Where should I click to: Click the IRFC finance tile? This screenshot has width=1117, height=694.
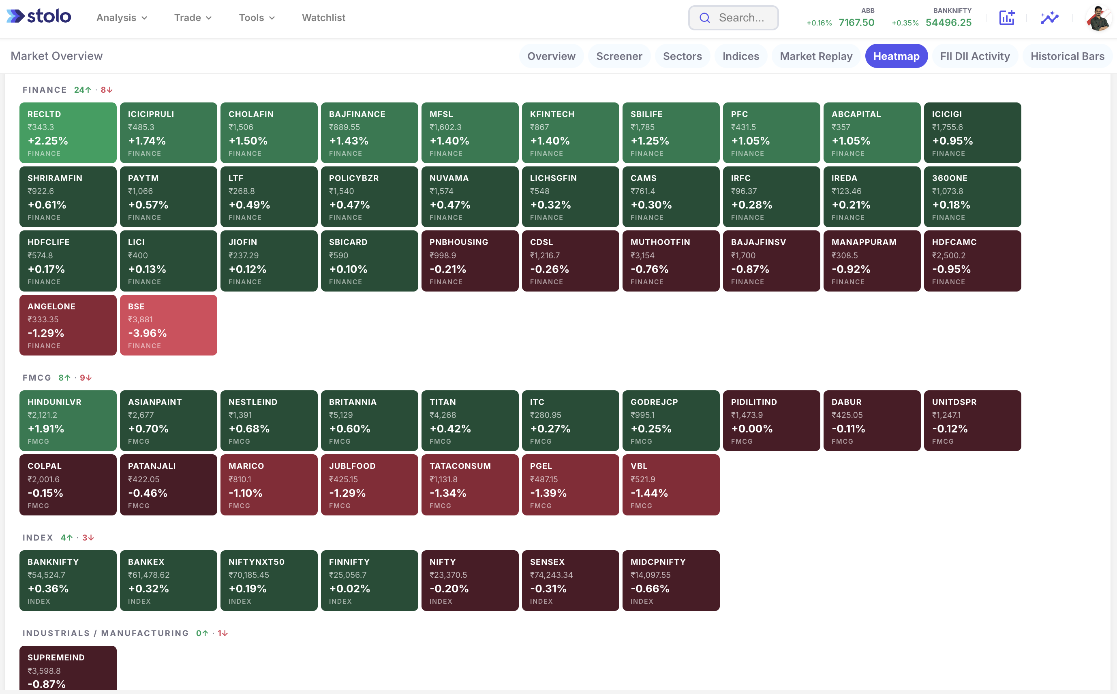pyautogui.click(x=772, y=197)
